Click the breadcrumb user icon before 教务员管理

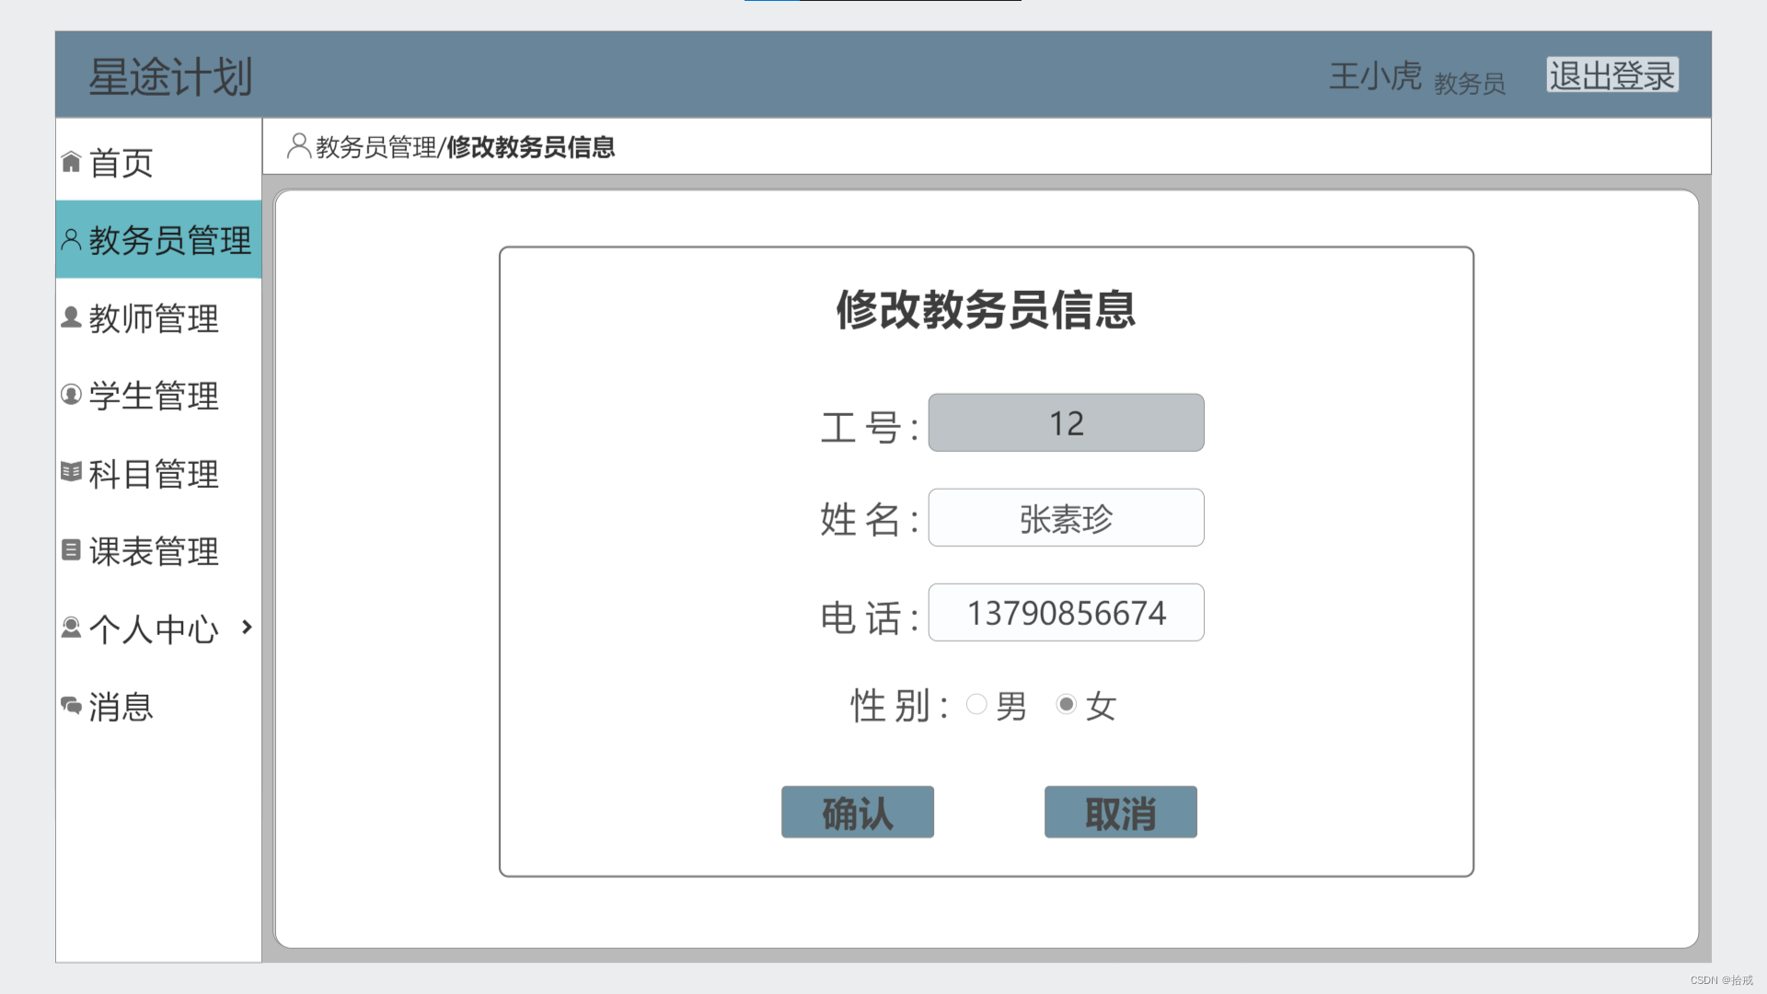pos(298,145)
